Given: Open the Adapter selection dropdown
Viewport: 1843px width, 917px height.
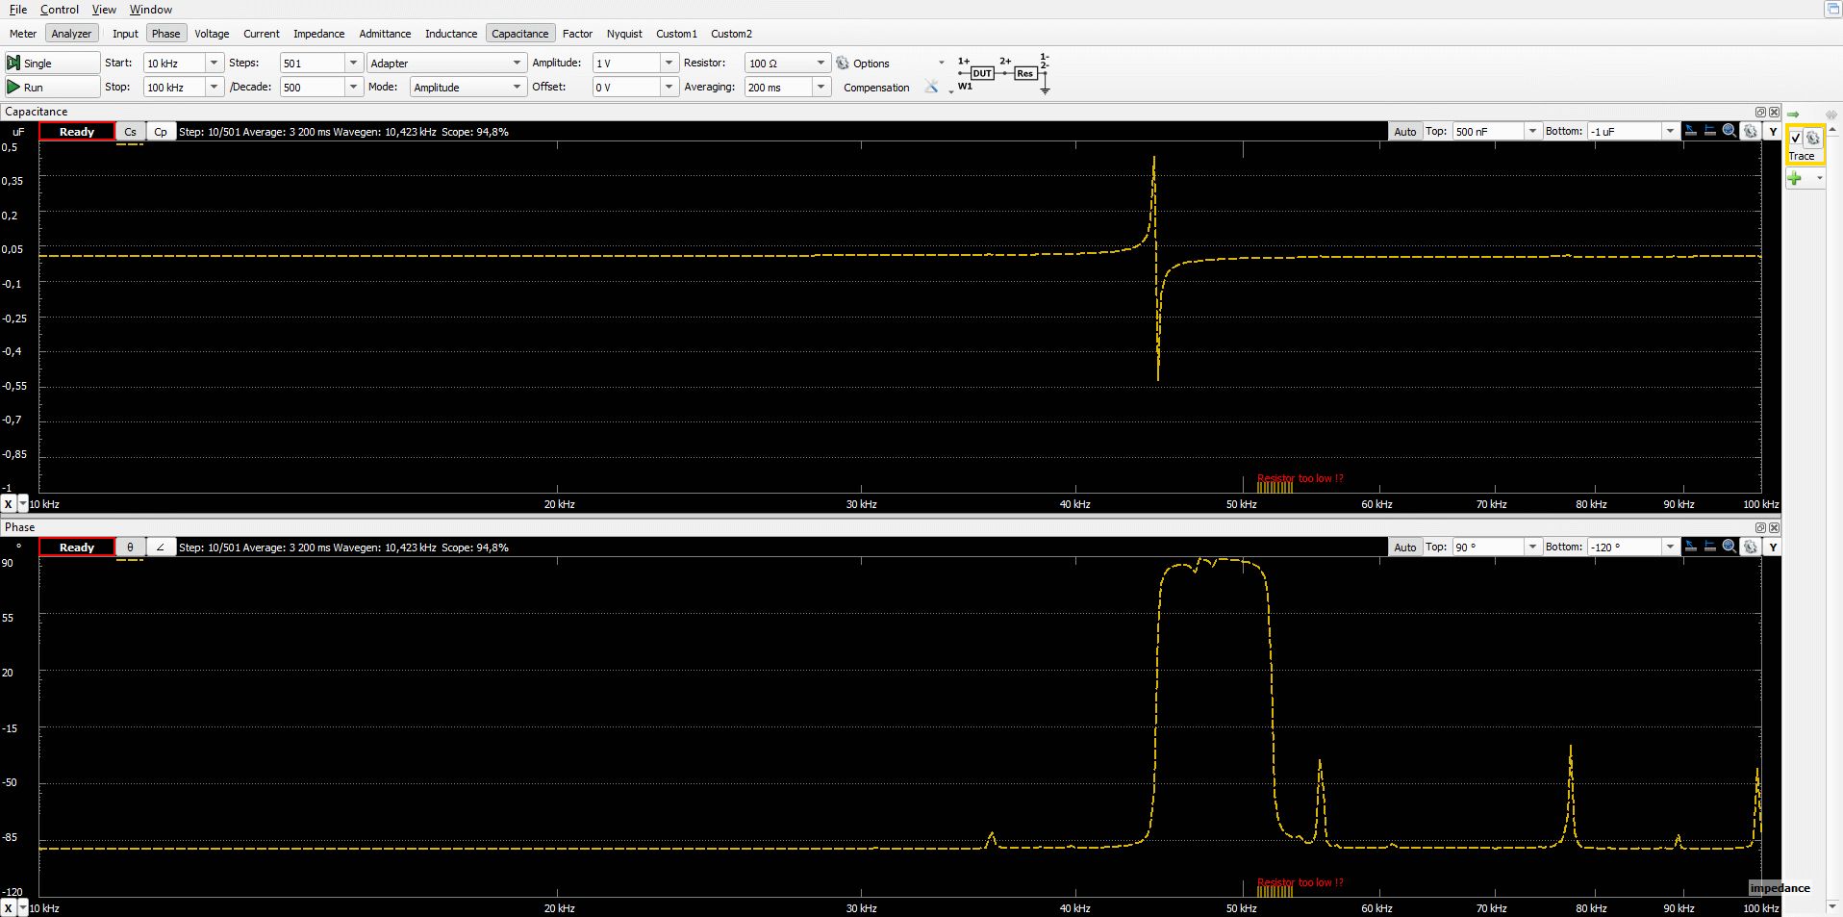Looking at the screenshot, I should [445, 63].
